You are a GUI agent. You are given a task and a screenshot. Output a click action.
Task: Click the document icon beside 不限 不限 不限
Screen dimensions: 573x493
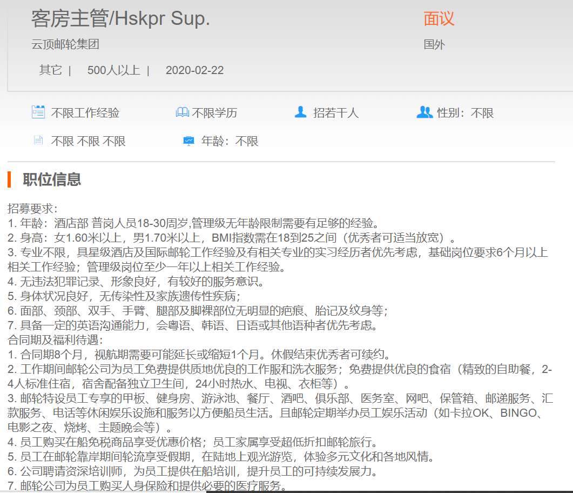(38, 141)
